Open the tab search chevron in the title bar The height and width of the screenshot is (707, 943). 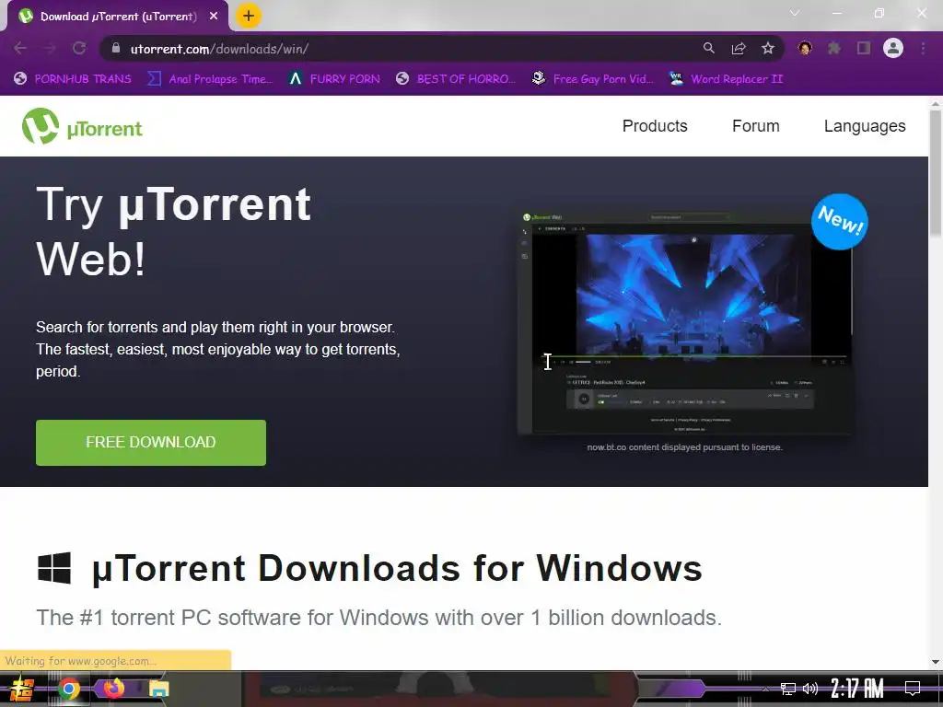point(795,13)
